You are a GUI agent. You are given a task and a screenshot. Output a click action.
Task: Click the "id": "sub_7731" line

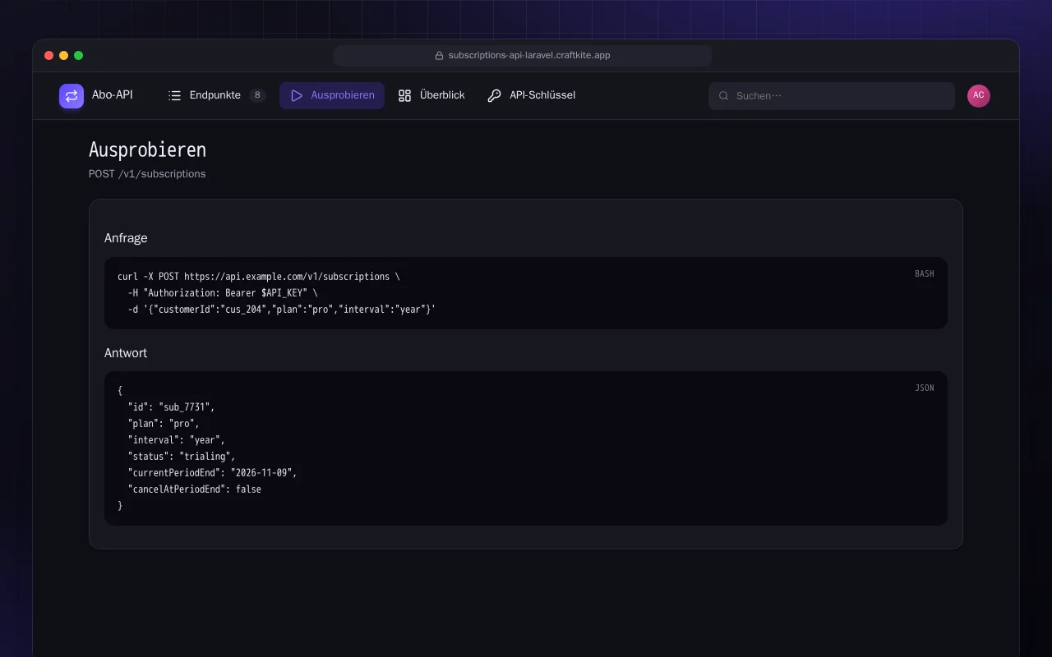click(x=171, y=407)
